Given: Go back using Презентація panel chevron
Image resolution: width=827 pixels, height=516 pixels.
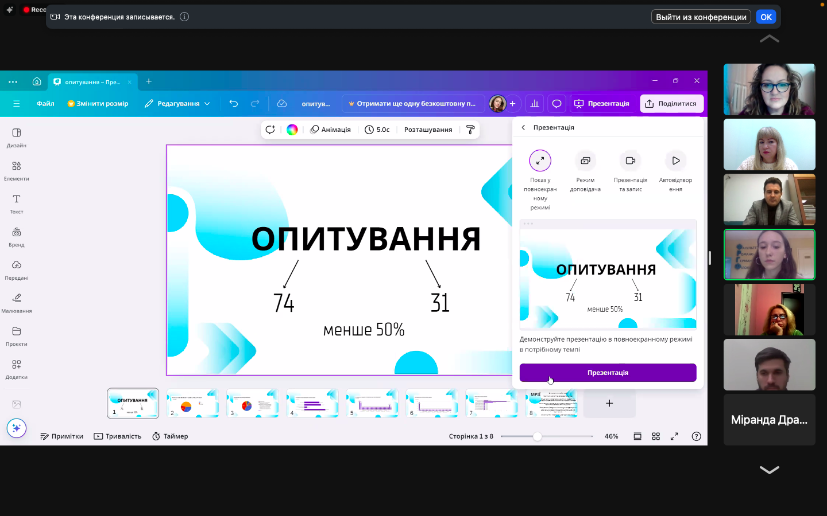Looking at the screenshot, I should coord(523,127).
